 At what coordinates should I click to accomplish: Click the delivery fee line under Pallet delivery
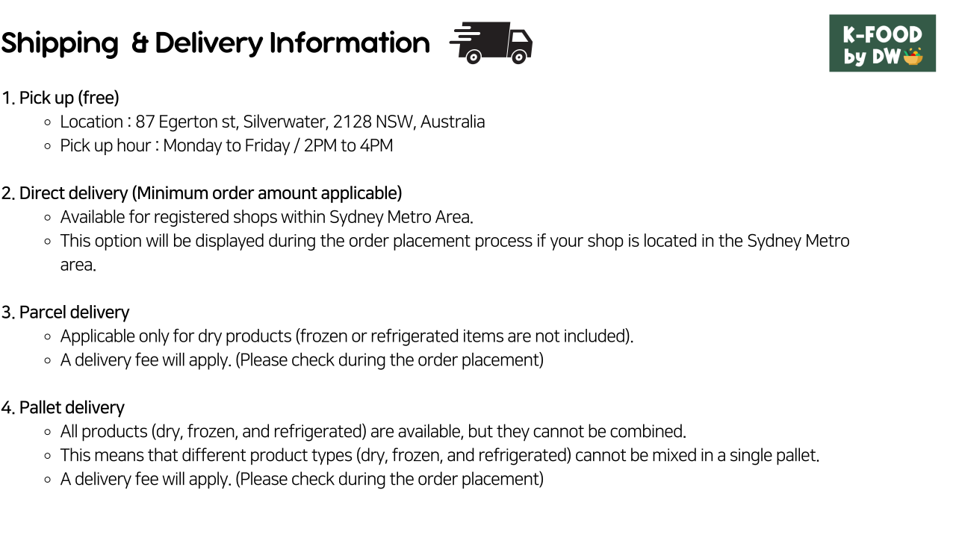pos(302,480)
